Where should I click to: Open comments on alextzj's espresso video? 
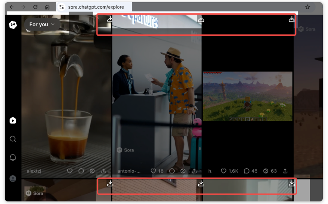click(x=81, y=171)
